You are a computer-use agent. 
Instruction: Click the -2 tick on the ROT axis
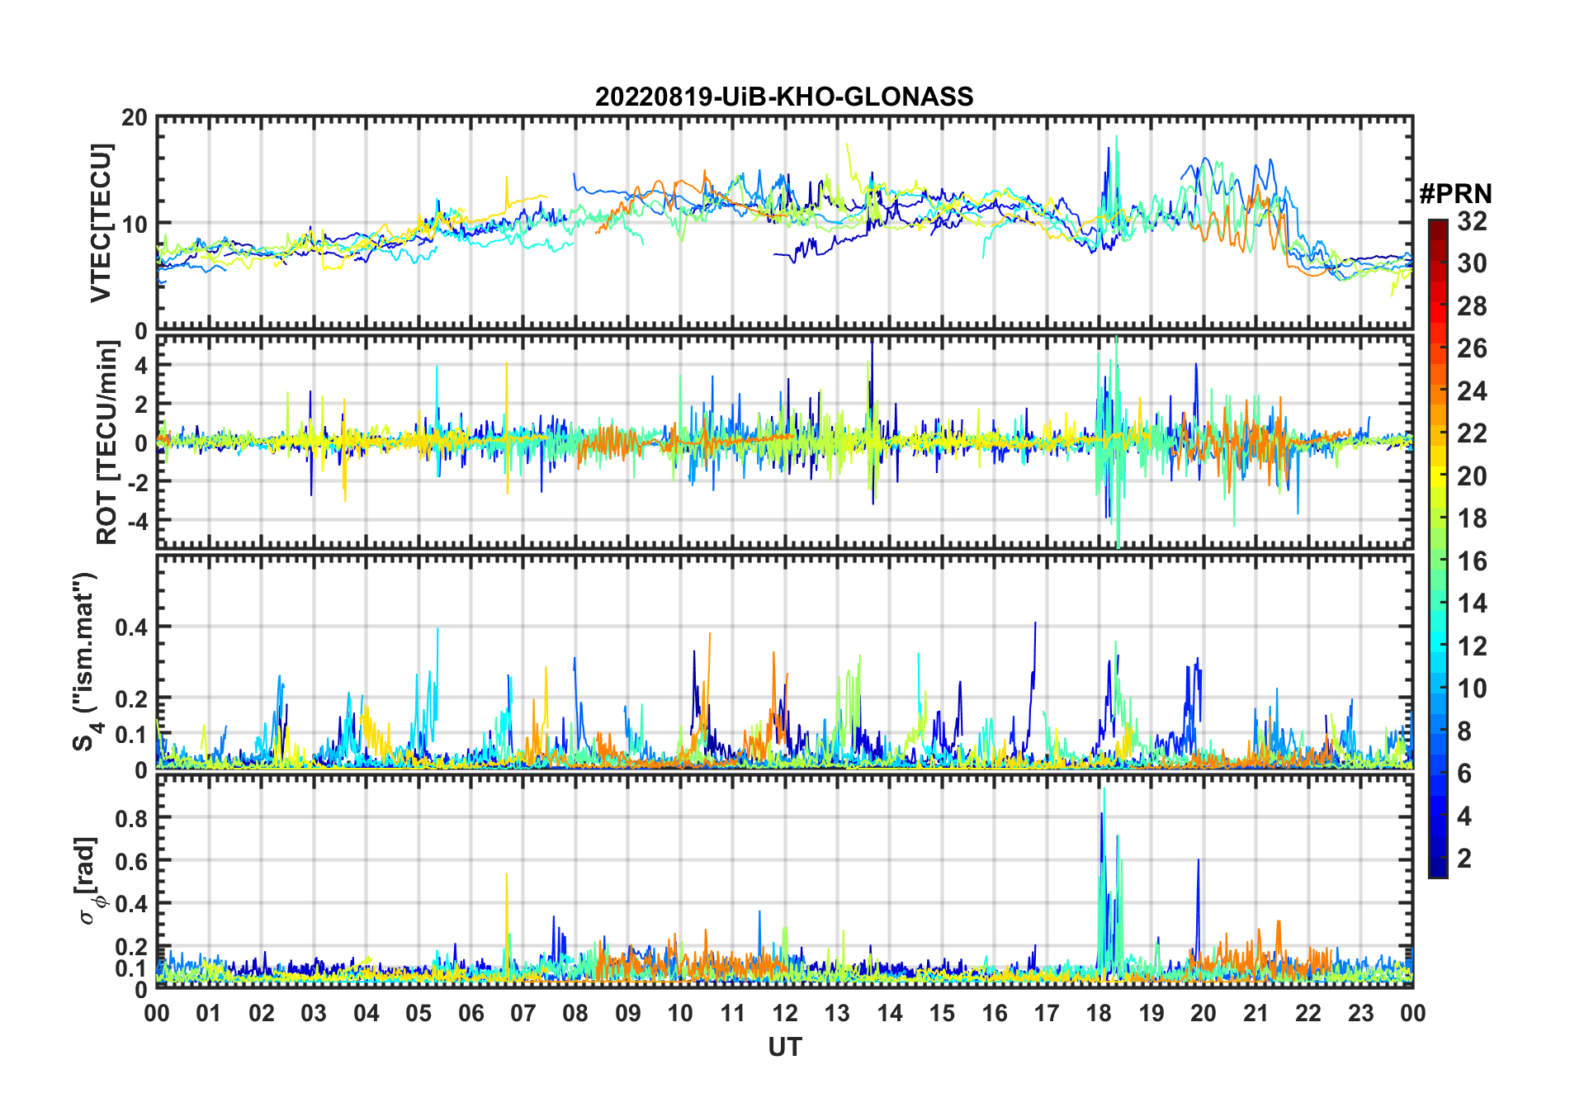(x=138, y=481)
